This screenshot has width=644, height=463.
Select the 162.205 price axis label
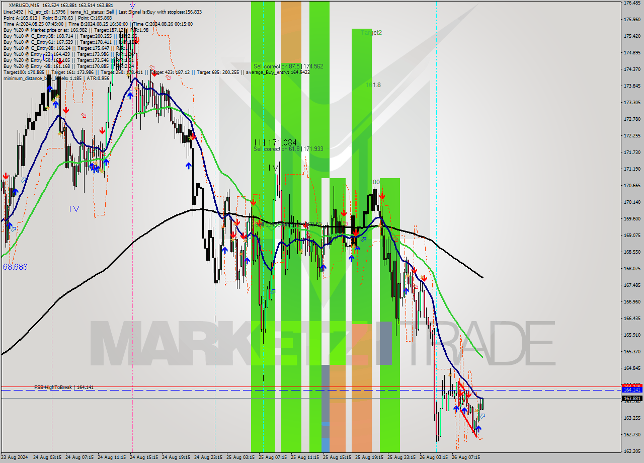coord(631,451)
